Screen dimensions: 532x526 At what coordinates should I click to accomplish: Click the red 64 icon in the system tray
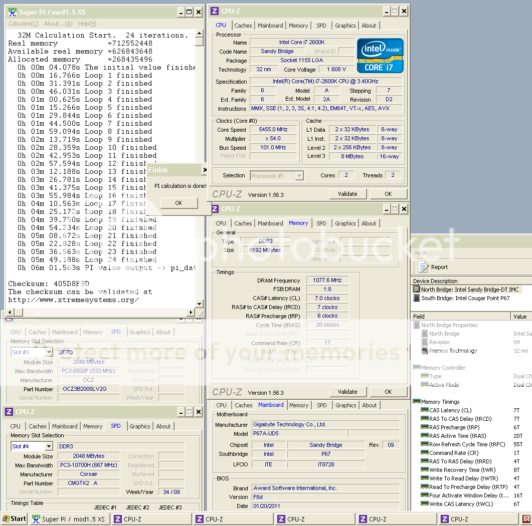point(526,519)
